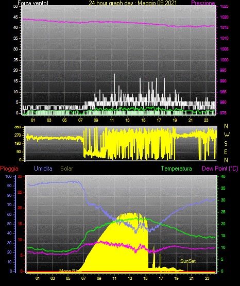Viewport: 240px width, 286px height.
Task: Select the Umidita legend label
Action: pos(43,169)
